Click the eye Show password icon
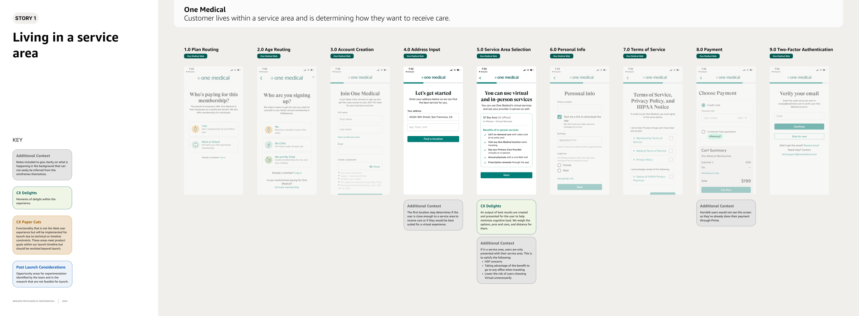 [371, 167]
